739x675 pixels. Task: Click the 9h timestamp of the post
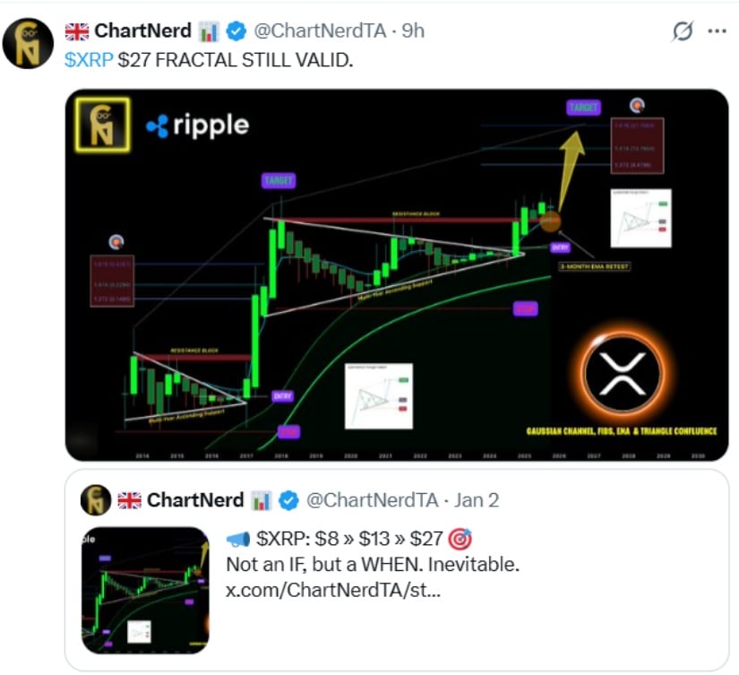coord(413,31)
